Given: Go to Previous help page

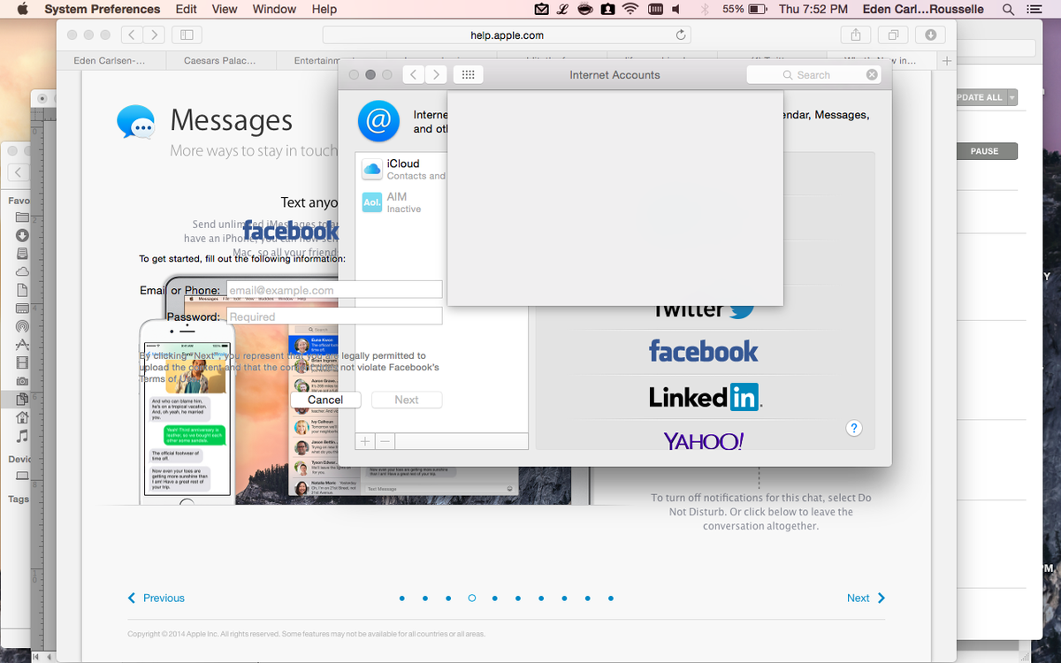Looking at the screenshot, I should pos(156,598).
